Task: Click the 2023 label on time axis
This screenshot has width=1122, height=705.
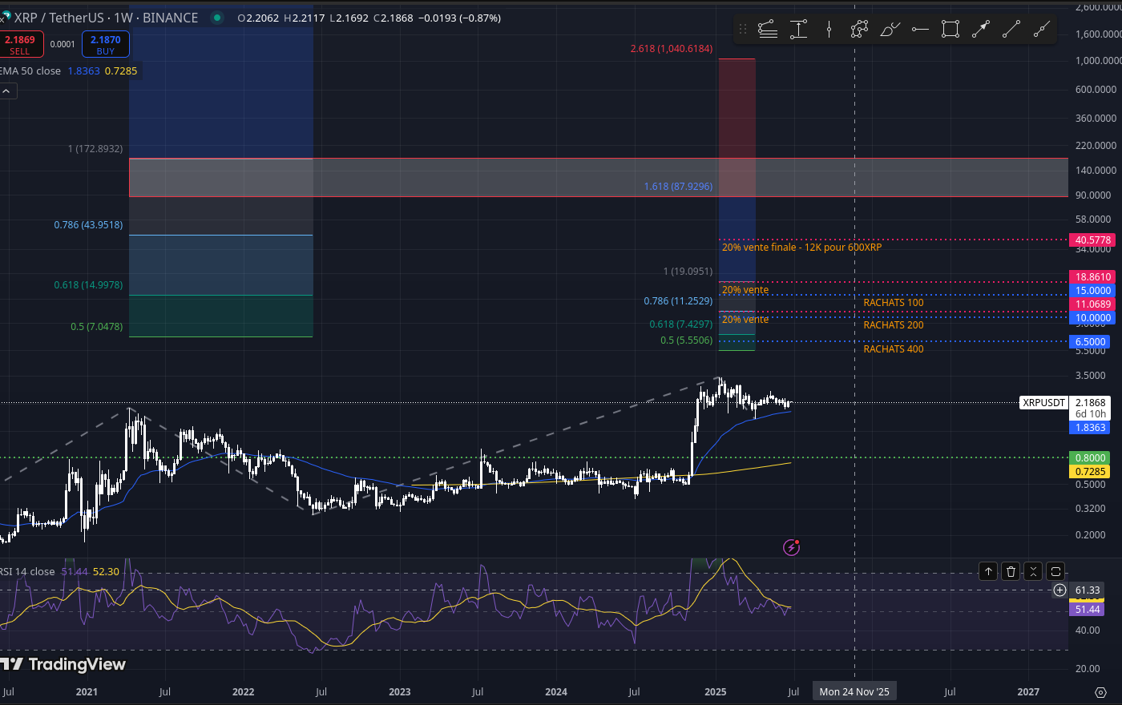Action: [x=399, y=691]
